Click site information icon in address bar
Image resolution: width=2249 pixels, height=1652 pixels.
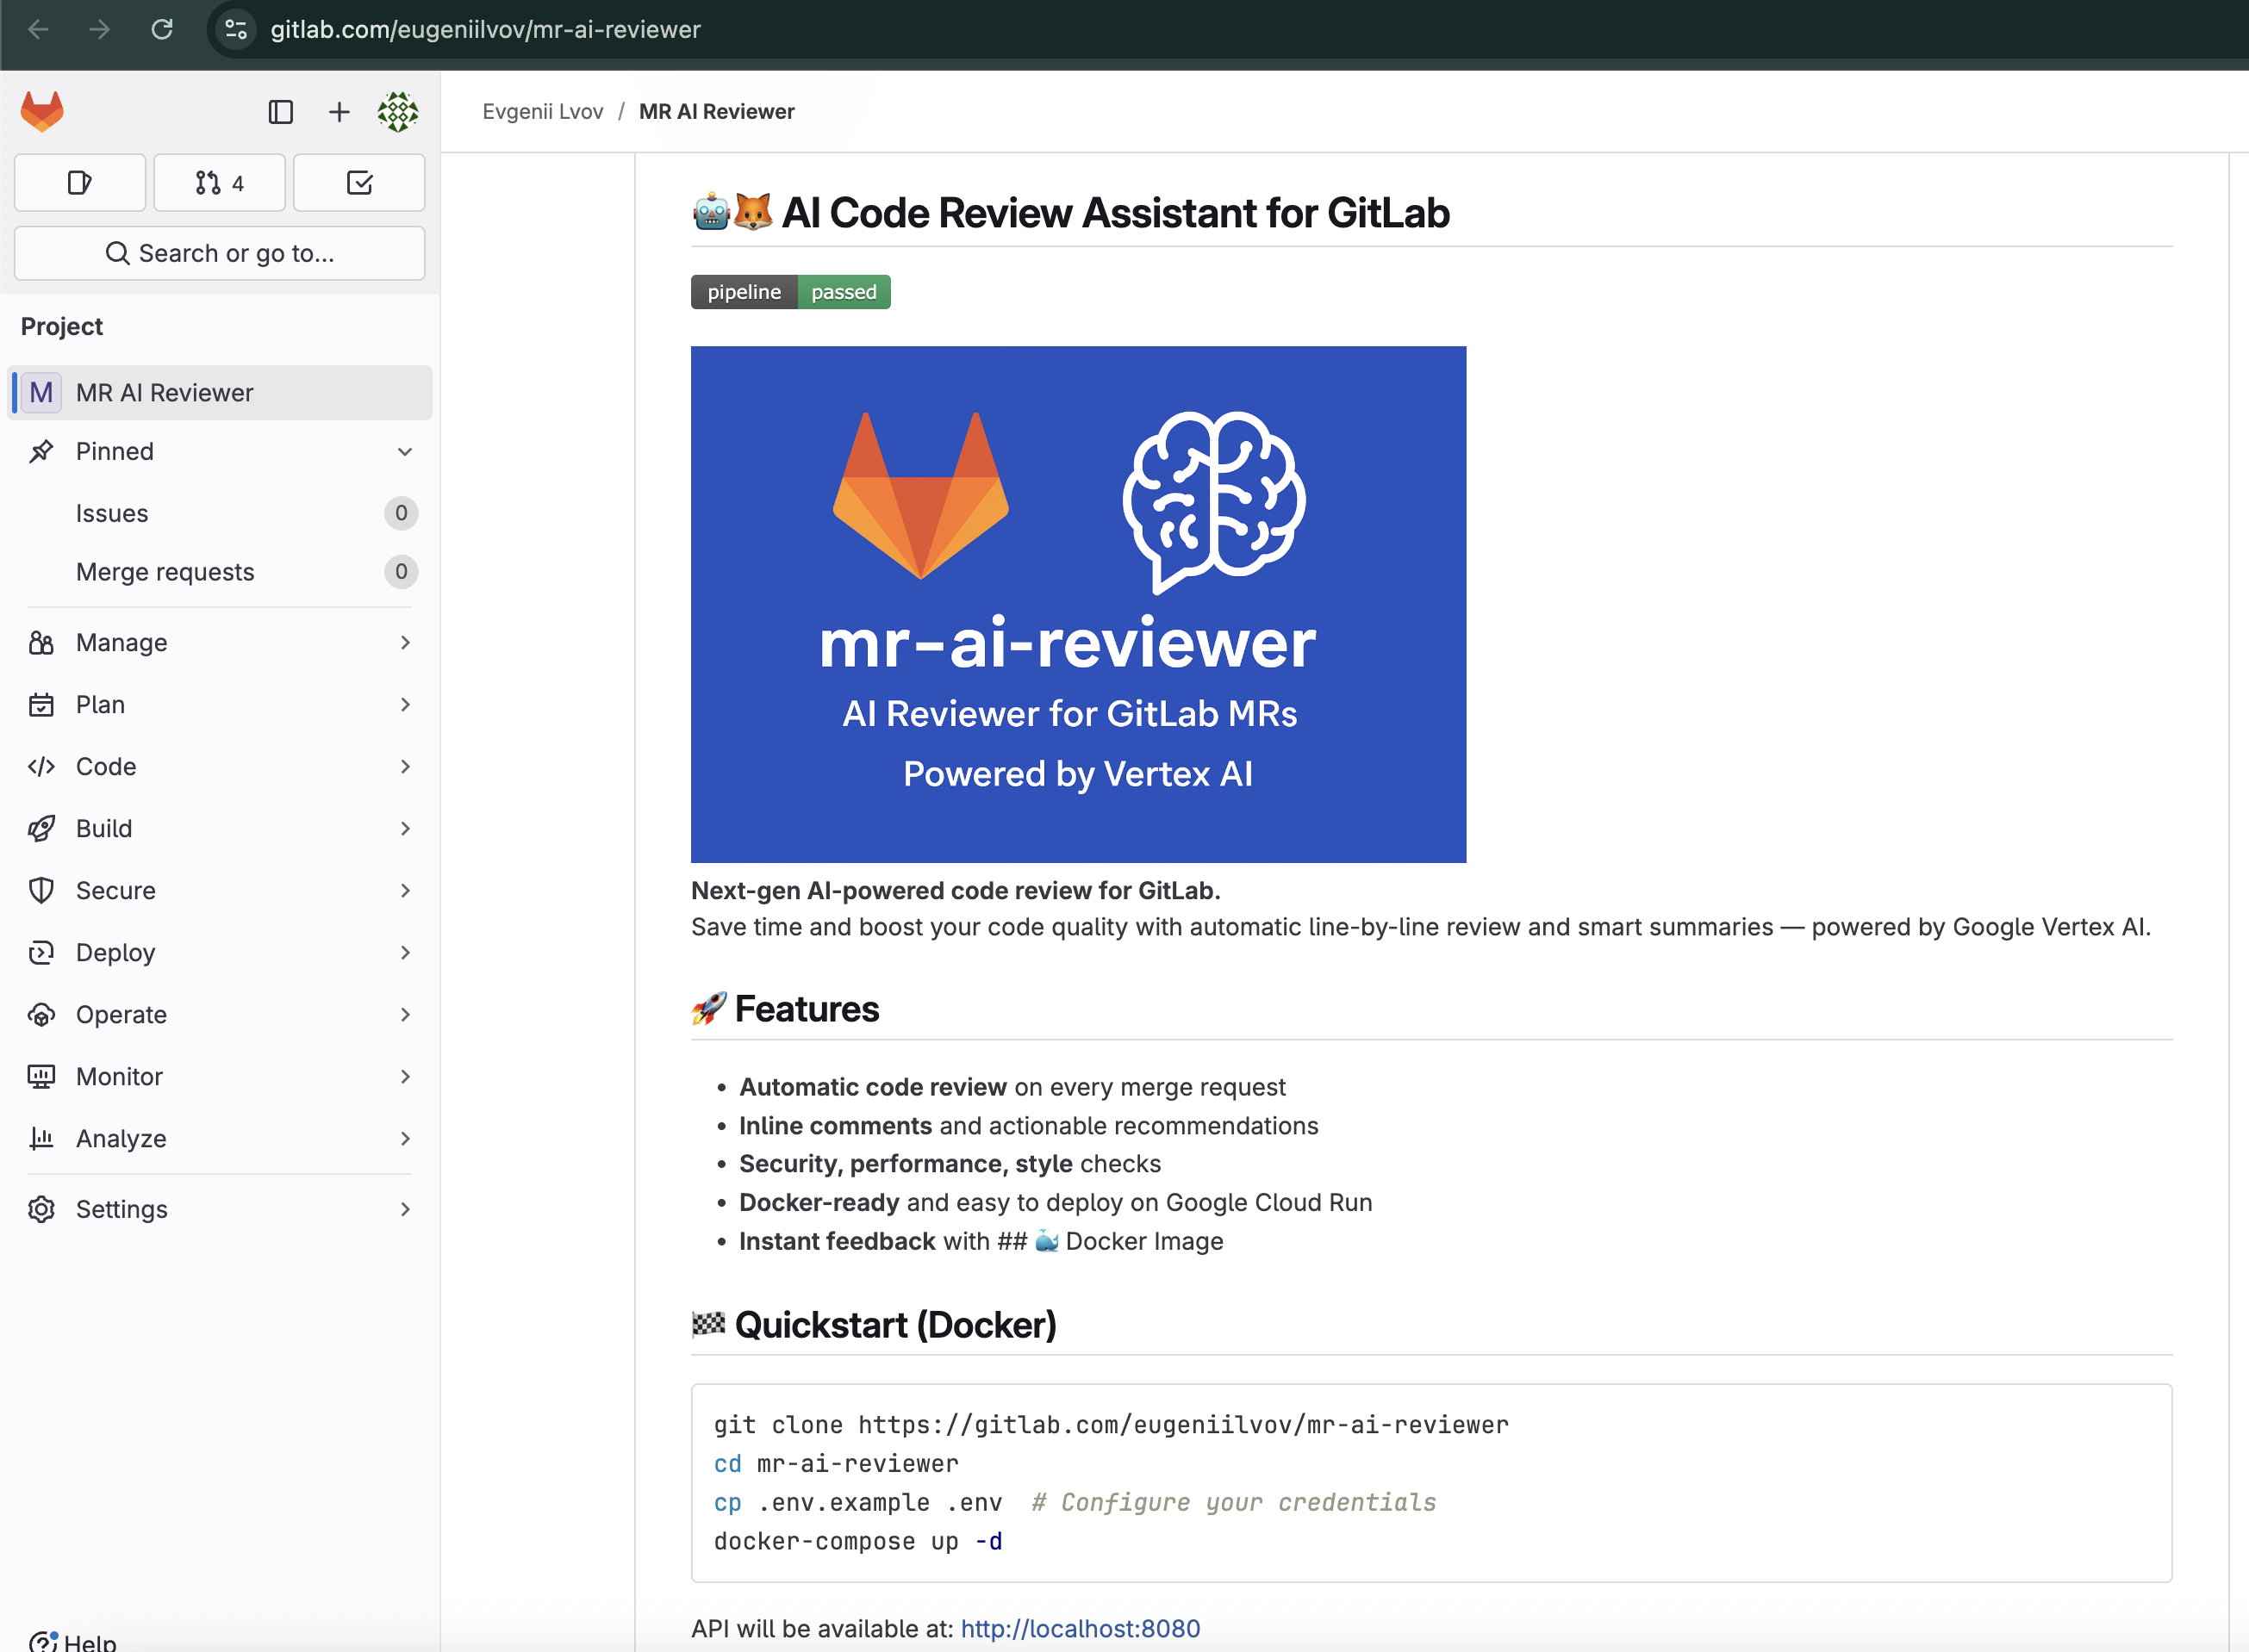tap(236, 29)
